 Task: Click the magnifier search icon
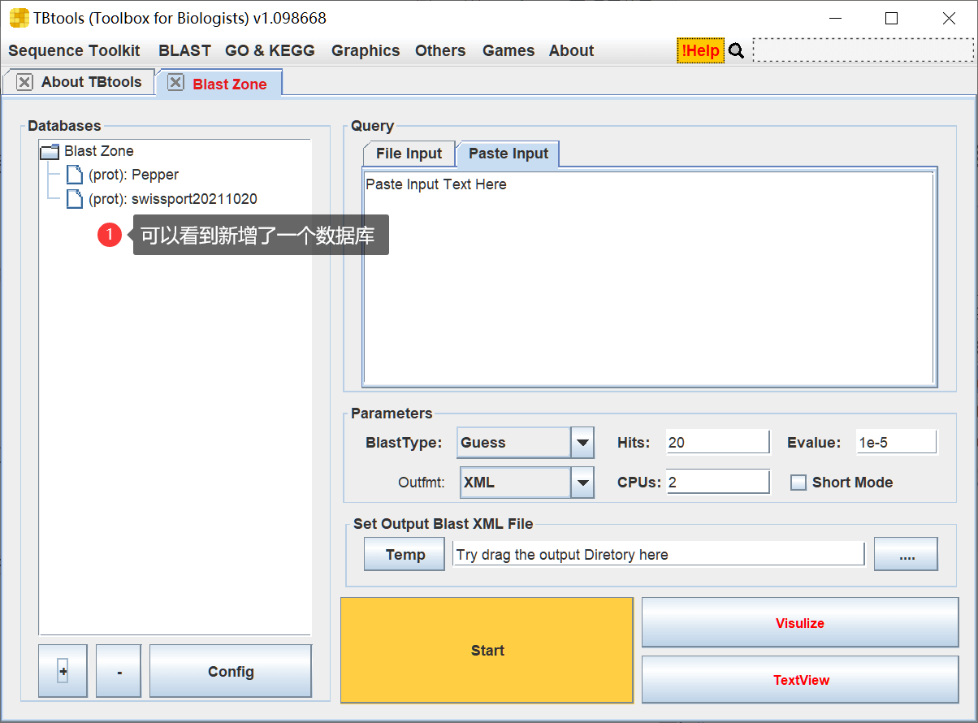point(736,51)
